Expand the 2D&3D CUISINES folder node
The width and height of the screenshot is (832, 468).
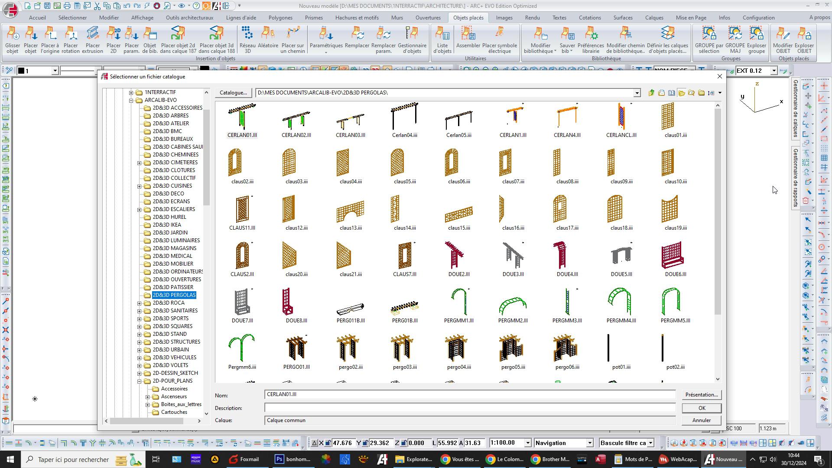[140, 186]
